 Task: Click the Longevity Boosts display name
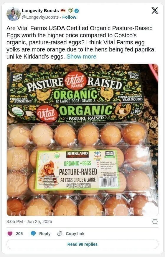[40, 11]
